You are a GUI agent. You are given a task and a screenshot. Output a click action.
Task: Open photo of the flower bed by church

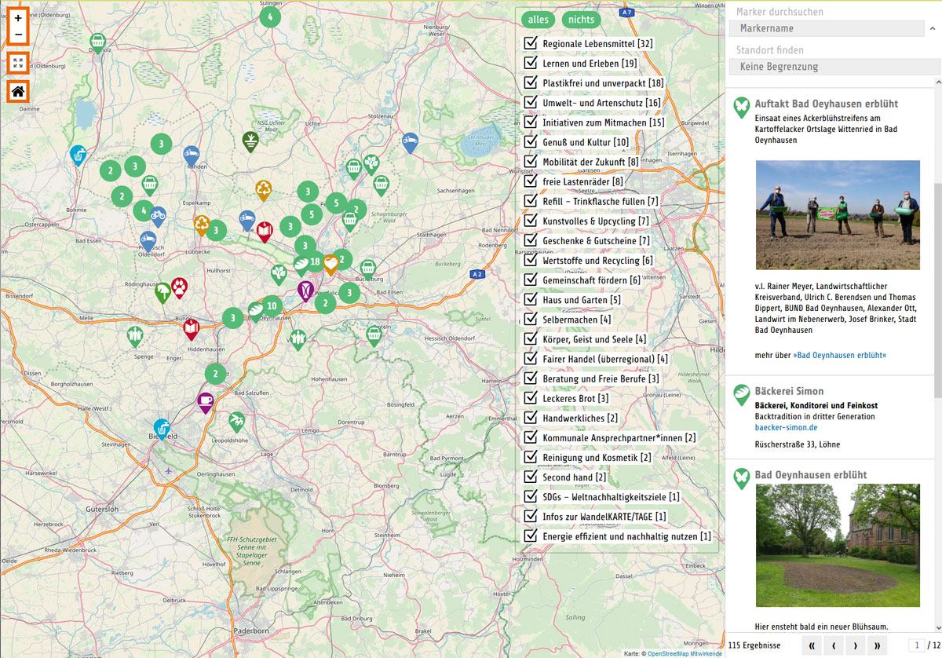pos(838,545)
